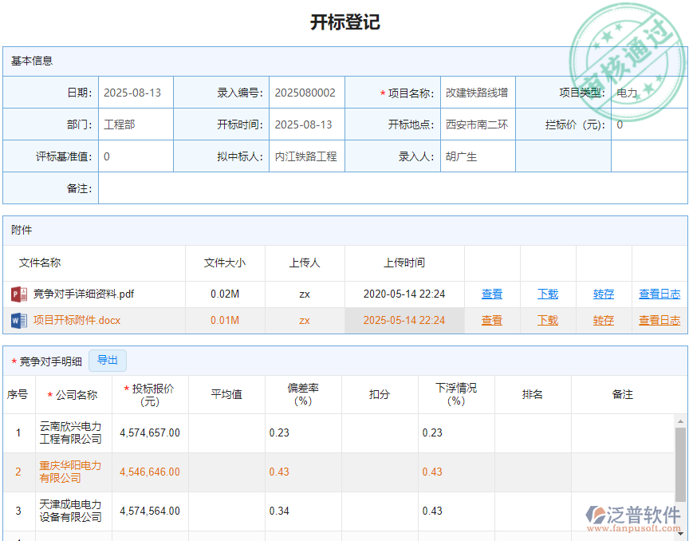
Task: Click 查看日志 for the PDF attachment
Action: (x=657, y=294)
